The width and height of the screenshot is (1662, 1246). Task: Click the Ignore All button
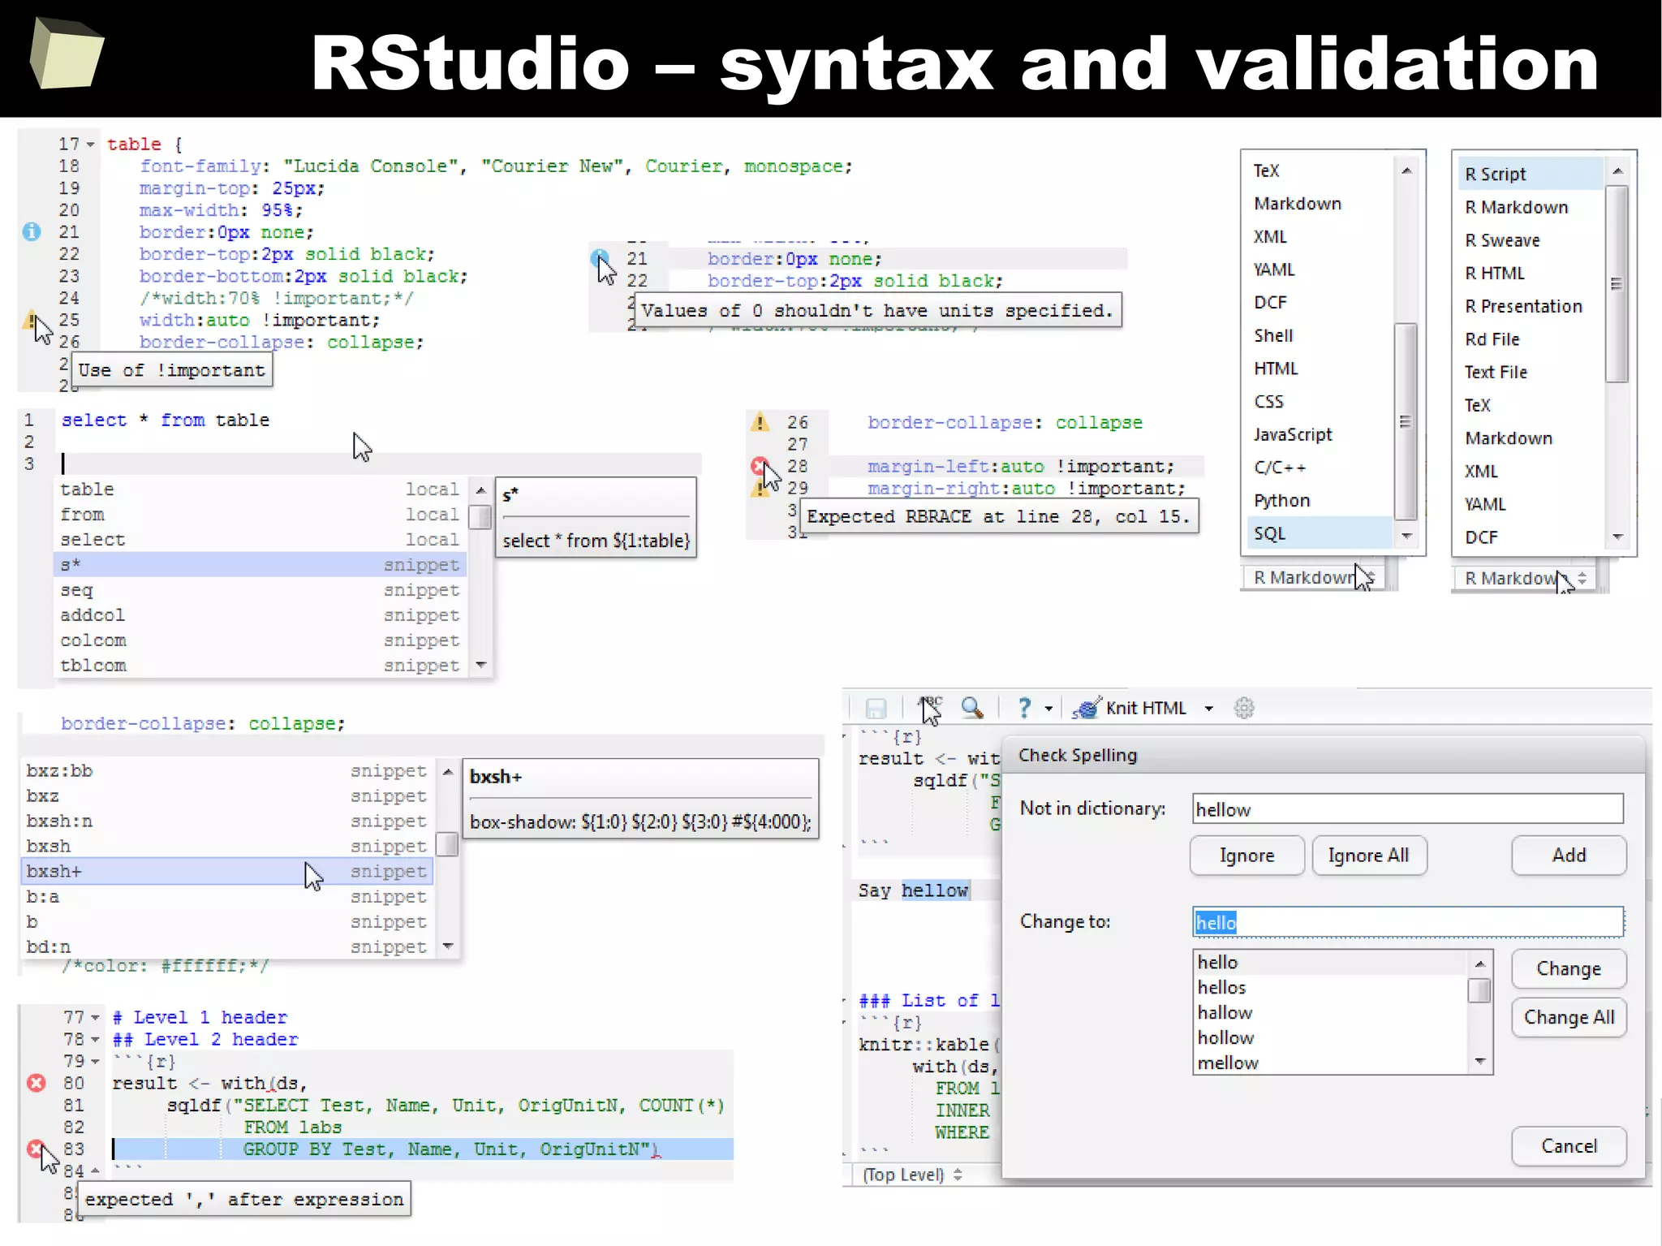[x=1368, y=856]
